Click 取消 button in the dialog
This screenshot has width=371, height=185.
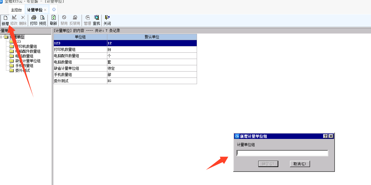300,164
